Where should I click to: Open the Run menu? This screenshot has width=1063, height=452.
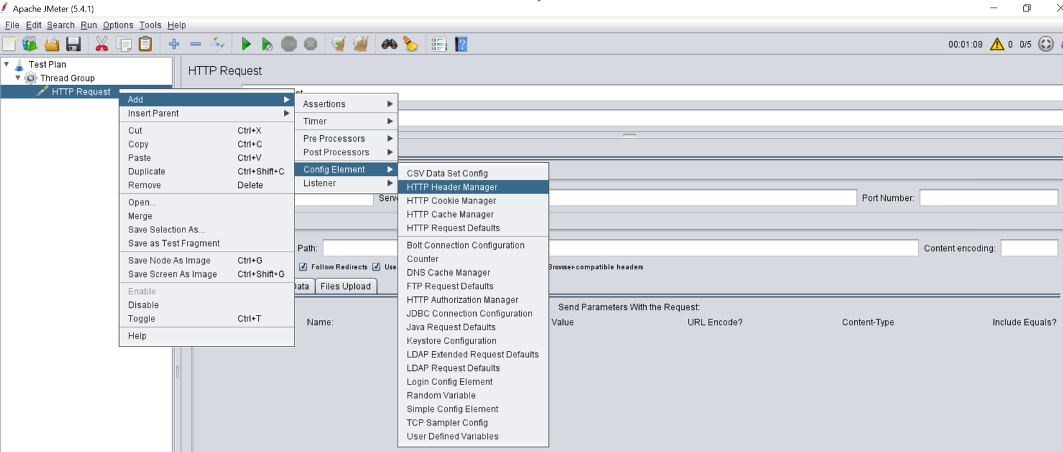pos(89,25)
